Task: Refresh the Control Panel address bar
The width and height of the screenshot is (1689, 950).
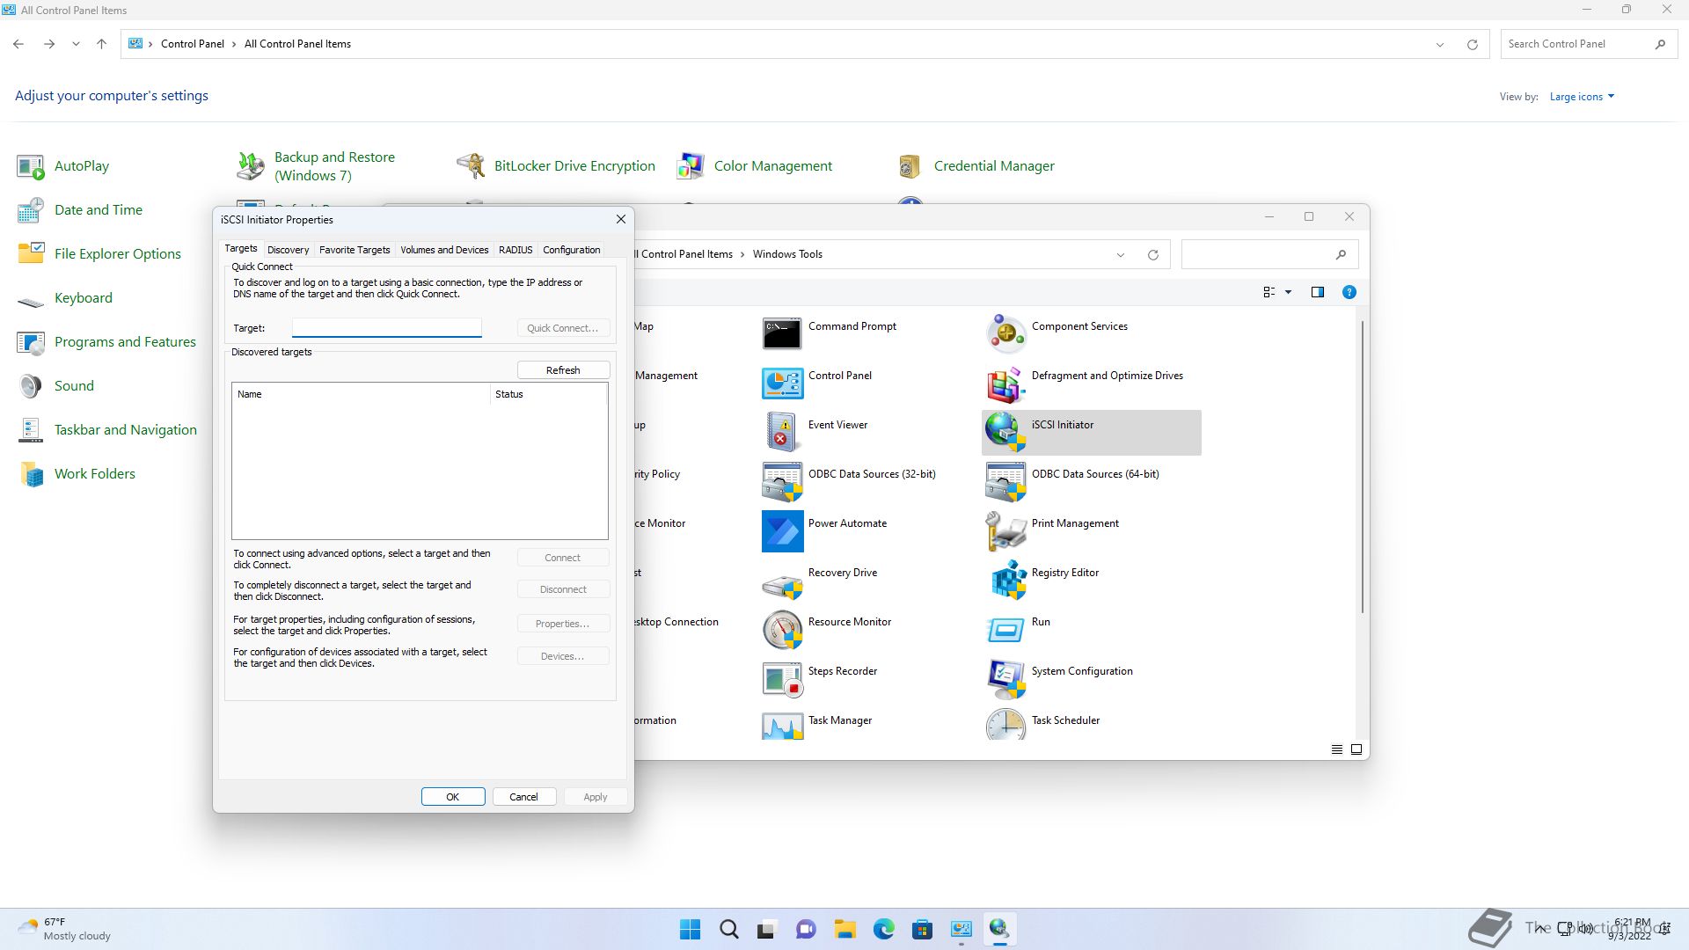Action: coord(1473,44)
